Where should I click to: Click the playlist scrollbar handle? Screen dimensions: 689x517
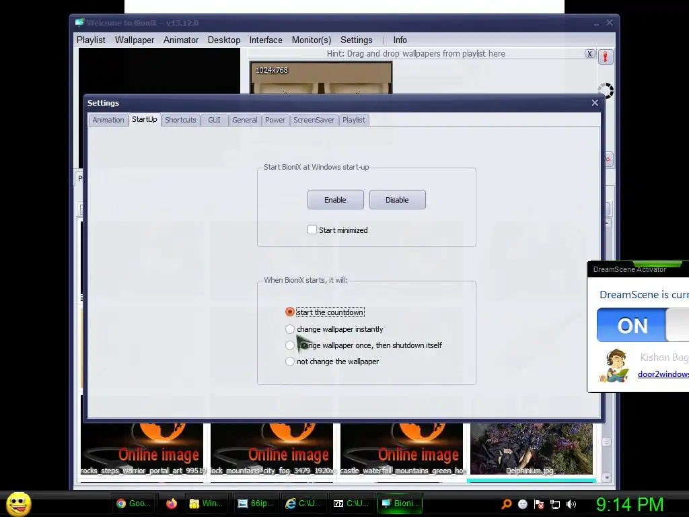coord(606,442)
